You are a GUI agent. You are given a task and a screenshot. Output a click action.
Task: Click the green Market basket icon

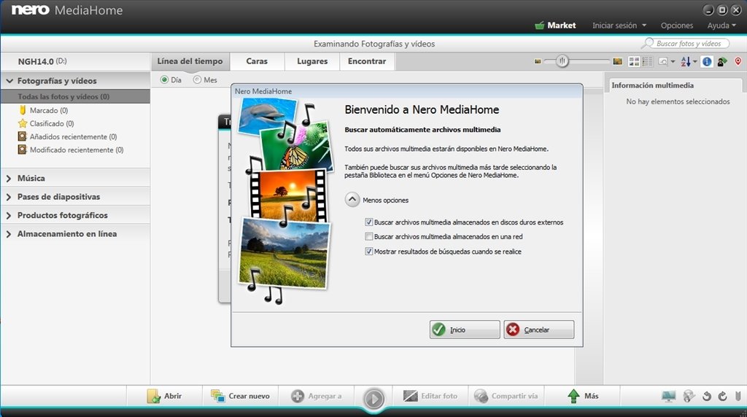(x=539, y=26)
